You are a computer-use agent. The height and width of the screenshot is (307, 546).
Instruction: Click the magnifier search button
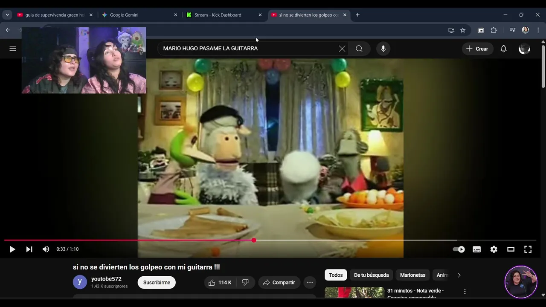[x=359, y=49]
